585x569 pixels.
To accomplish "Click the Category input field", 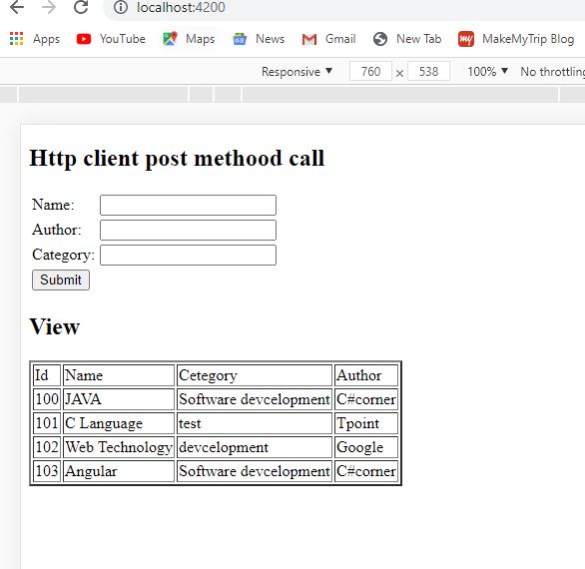I will pos(188,255).
